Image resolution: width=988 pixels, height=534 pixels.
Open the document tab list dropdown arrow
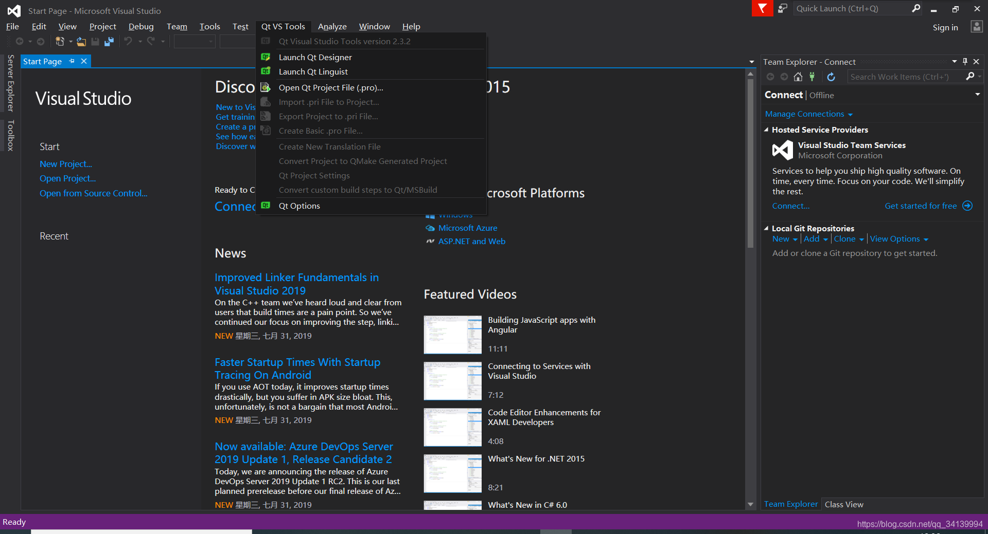[x=752, y=62]
